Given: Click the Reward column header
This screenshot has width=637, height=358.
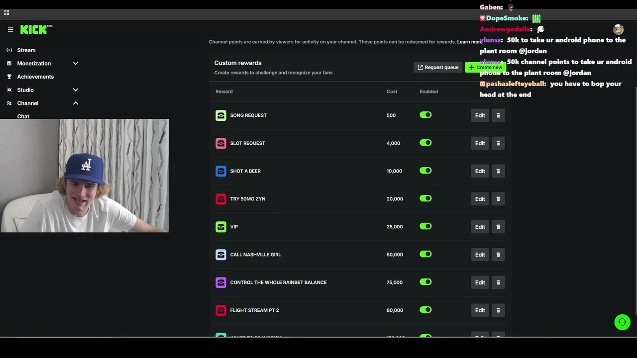Looking at the screenshot, I should [224, 91].
